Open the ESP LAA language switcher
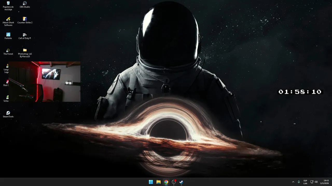This screenshot has width=332, height=186. 305,182
